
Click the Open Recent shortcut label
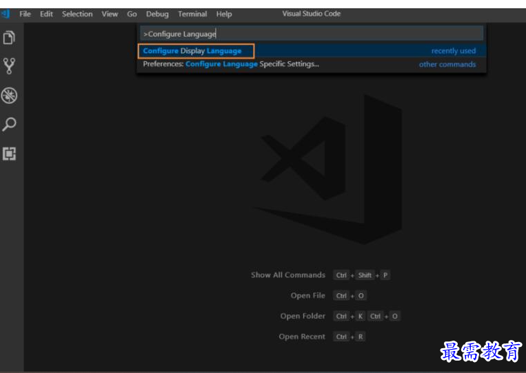click(302, 336)
